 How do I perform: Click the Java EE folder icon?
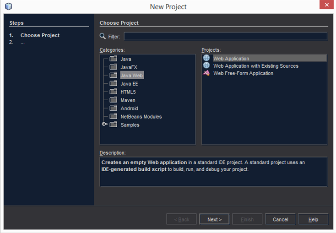113,84
